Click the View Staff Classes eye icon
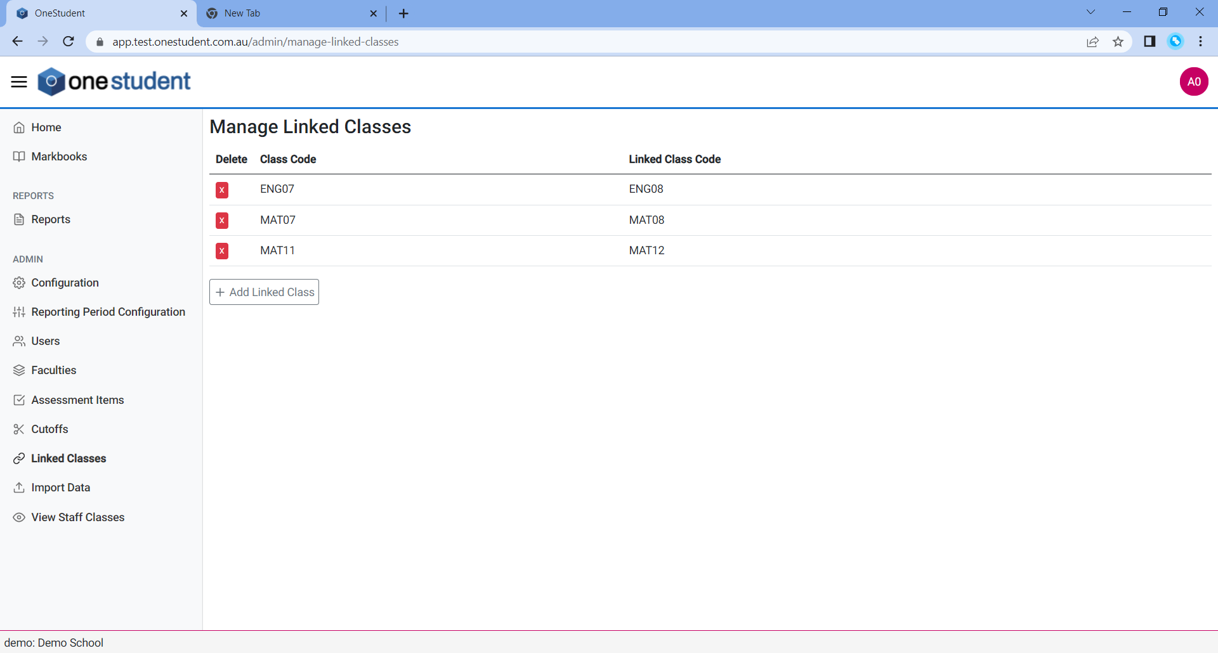Viewport: 1218px width, 653px height. point(19,517)
